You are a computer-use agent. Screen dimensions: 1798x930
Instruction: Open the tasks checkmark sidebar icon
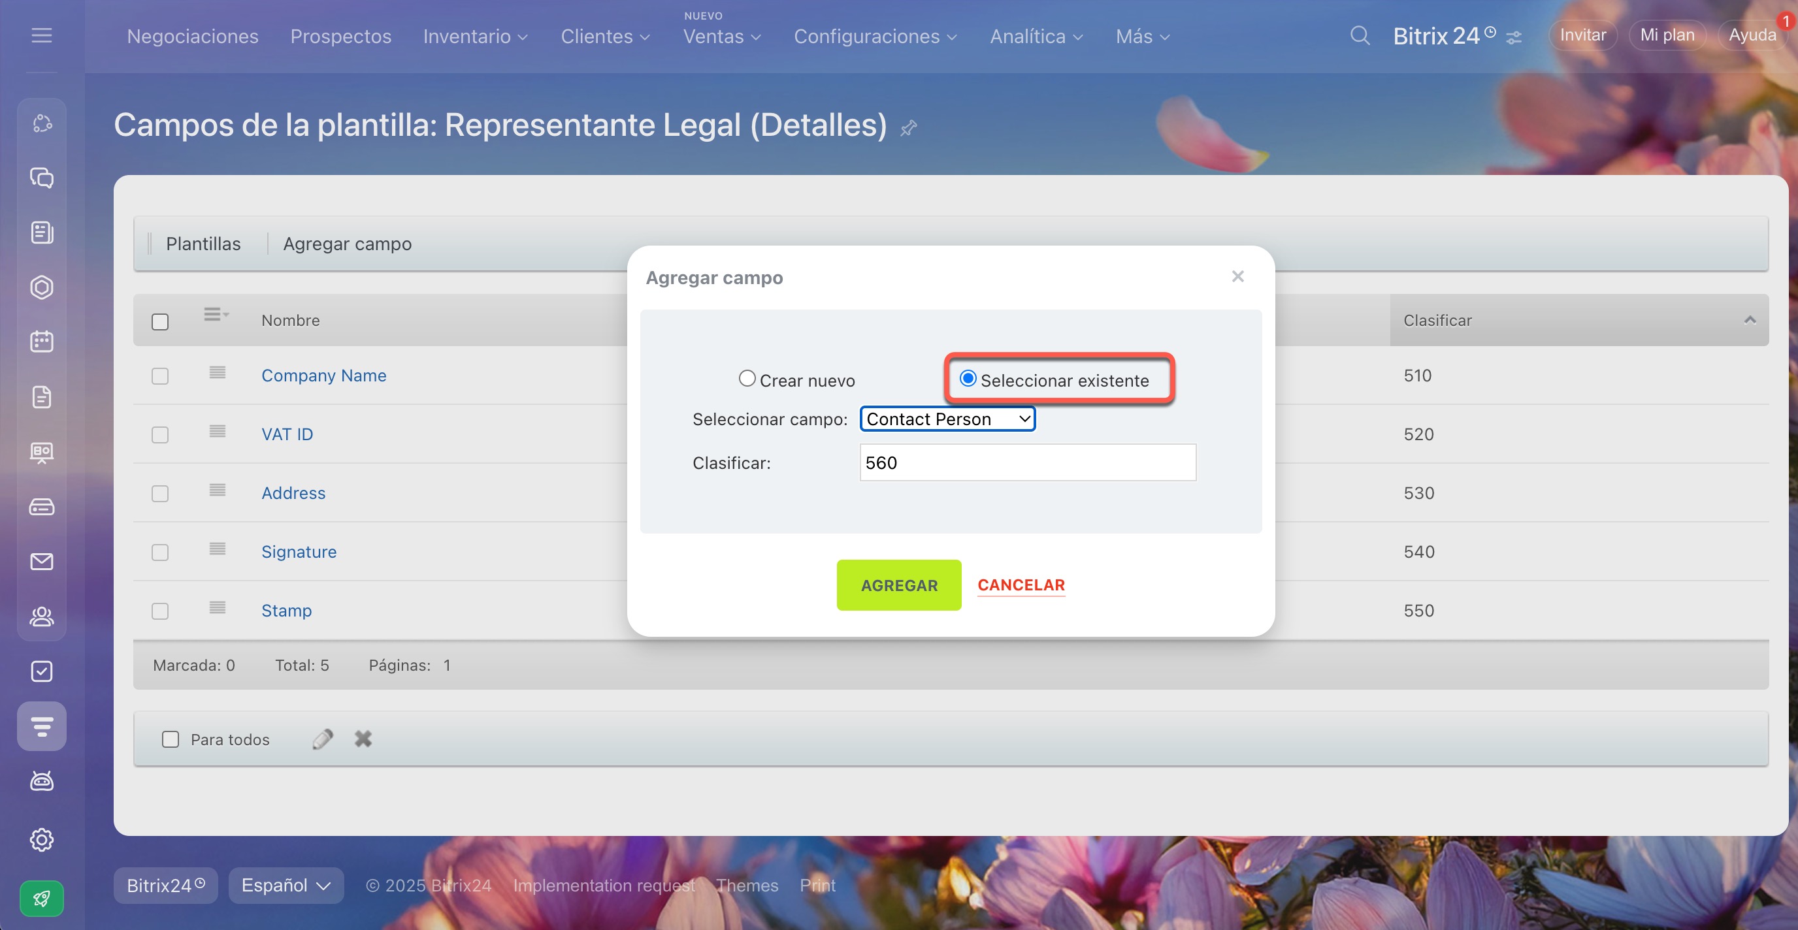42,671
